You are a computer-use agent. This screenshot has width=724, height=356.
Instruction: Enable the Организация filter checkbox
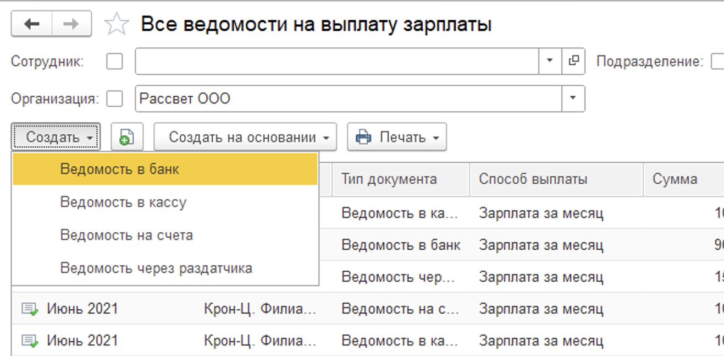[114, 99]
